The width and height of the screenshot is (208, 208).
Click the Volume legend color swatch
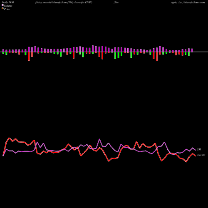tap(2, 5)
